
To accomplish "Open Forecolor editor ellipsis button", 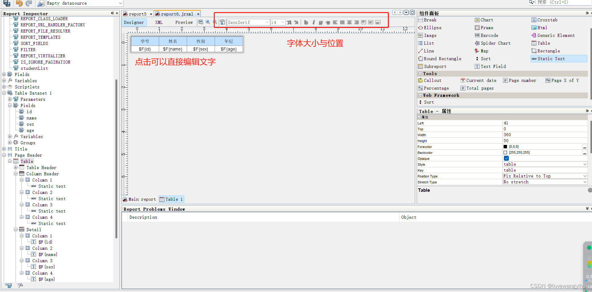I will tap(585, 147).
